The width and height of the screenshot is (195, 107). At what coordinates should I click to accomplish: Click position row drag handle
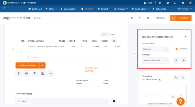pos(13,49)
